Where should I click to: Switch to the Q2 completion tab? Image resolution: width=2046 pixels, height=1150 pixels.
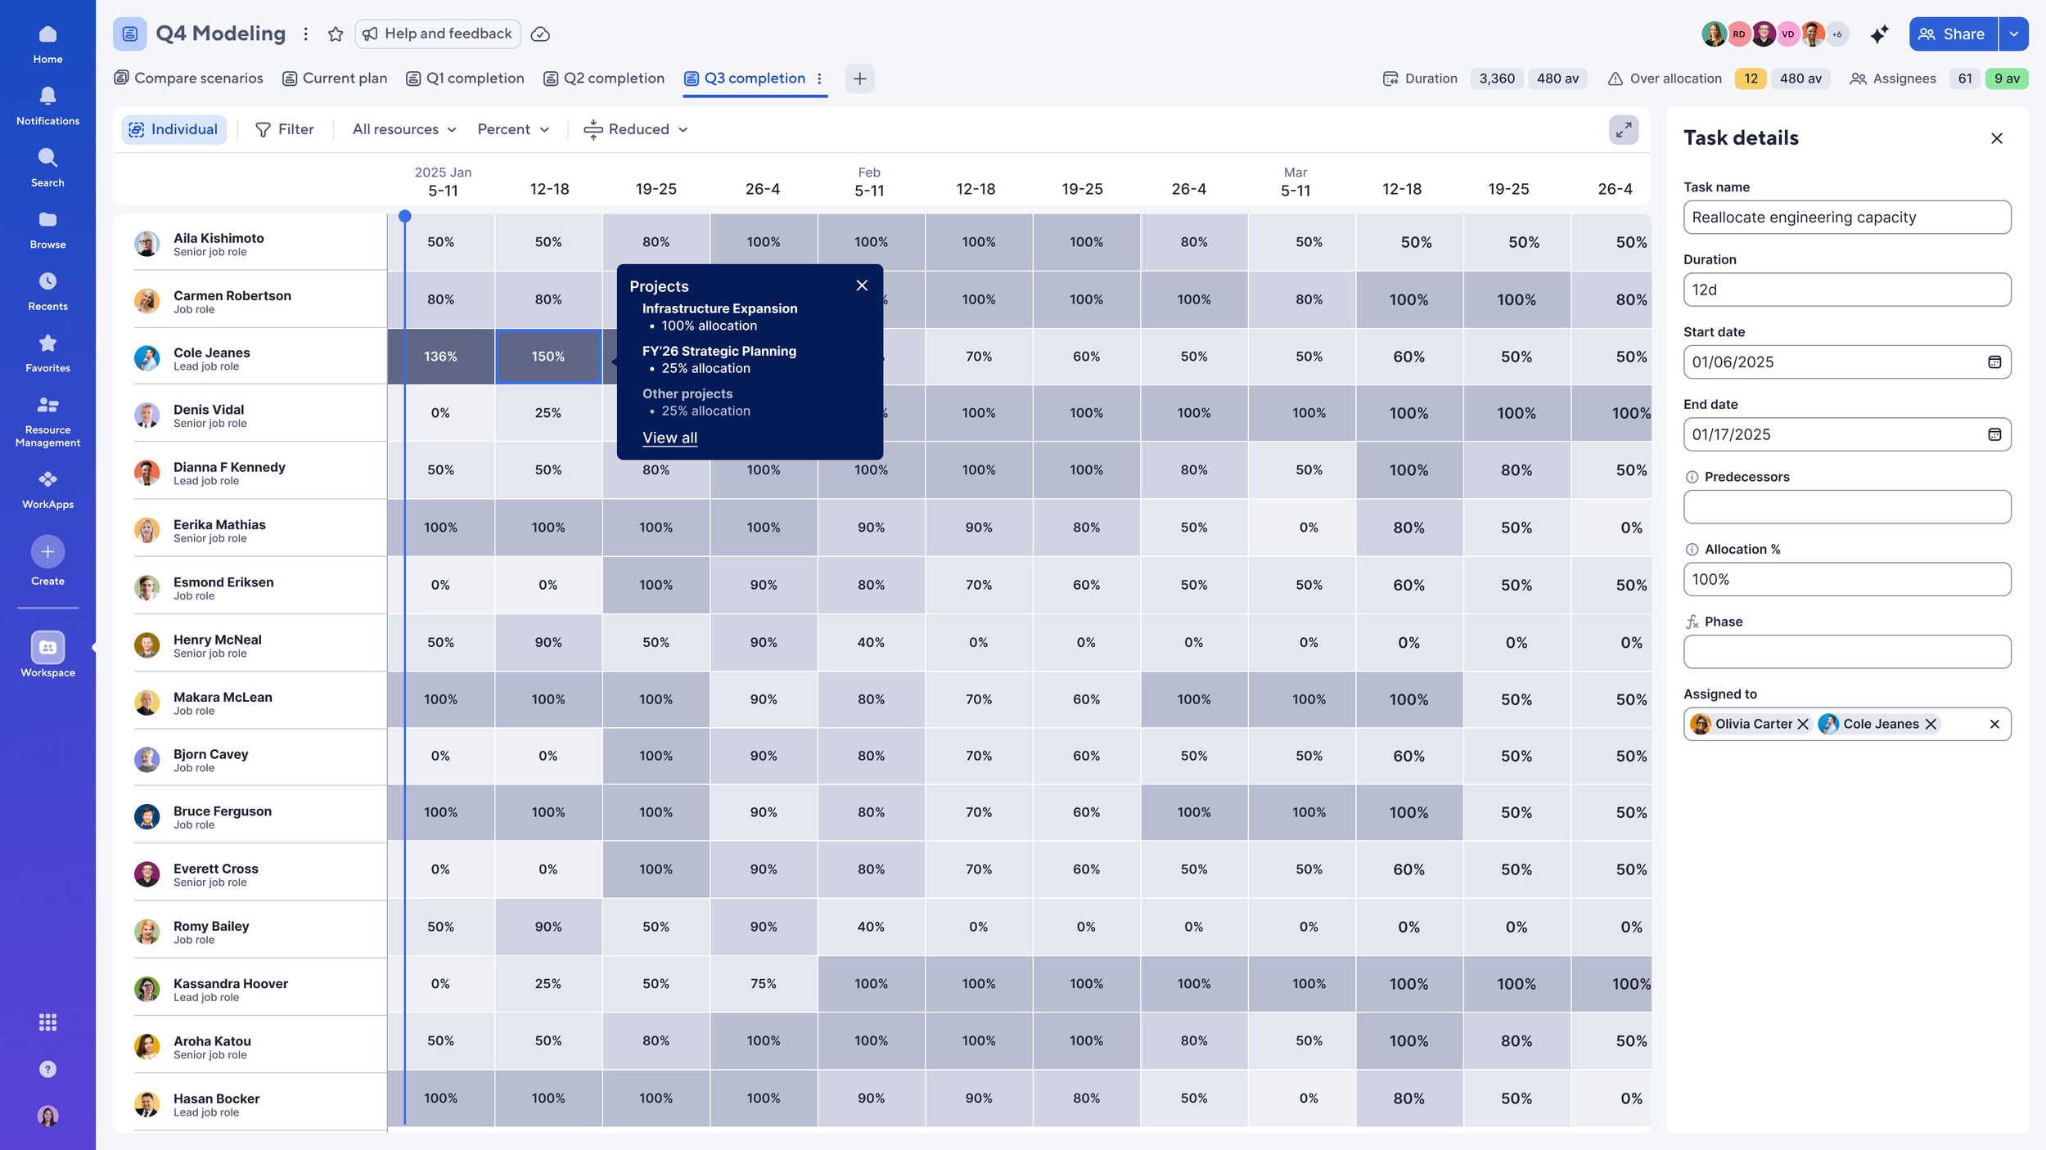click(604, 79)
